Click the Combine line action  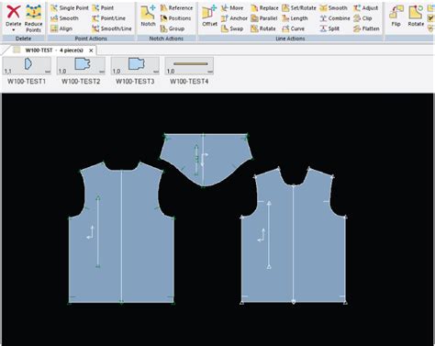(335, 18)
